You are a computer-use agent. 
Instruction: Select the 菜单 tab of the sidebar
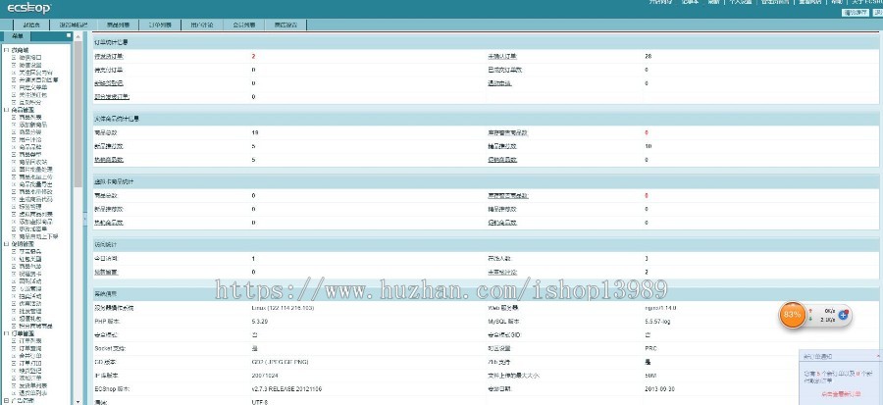pos(17,36)
